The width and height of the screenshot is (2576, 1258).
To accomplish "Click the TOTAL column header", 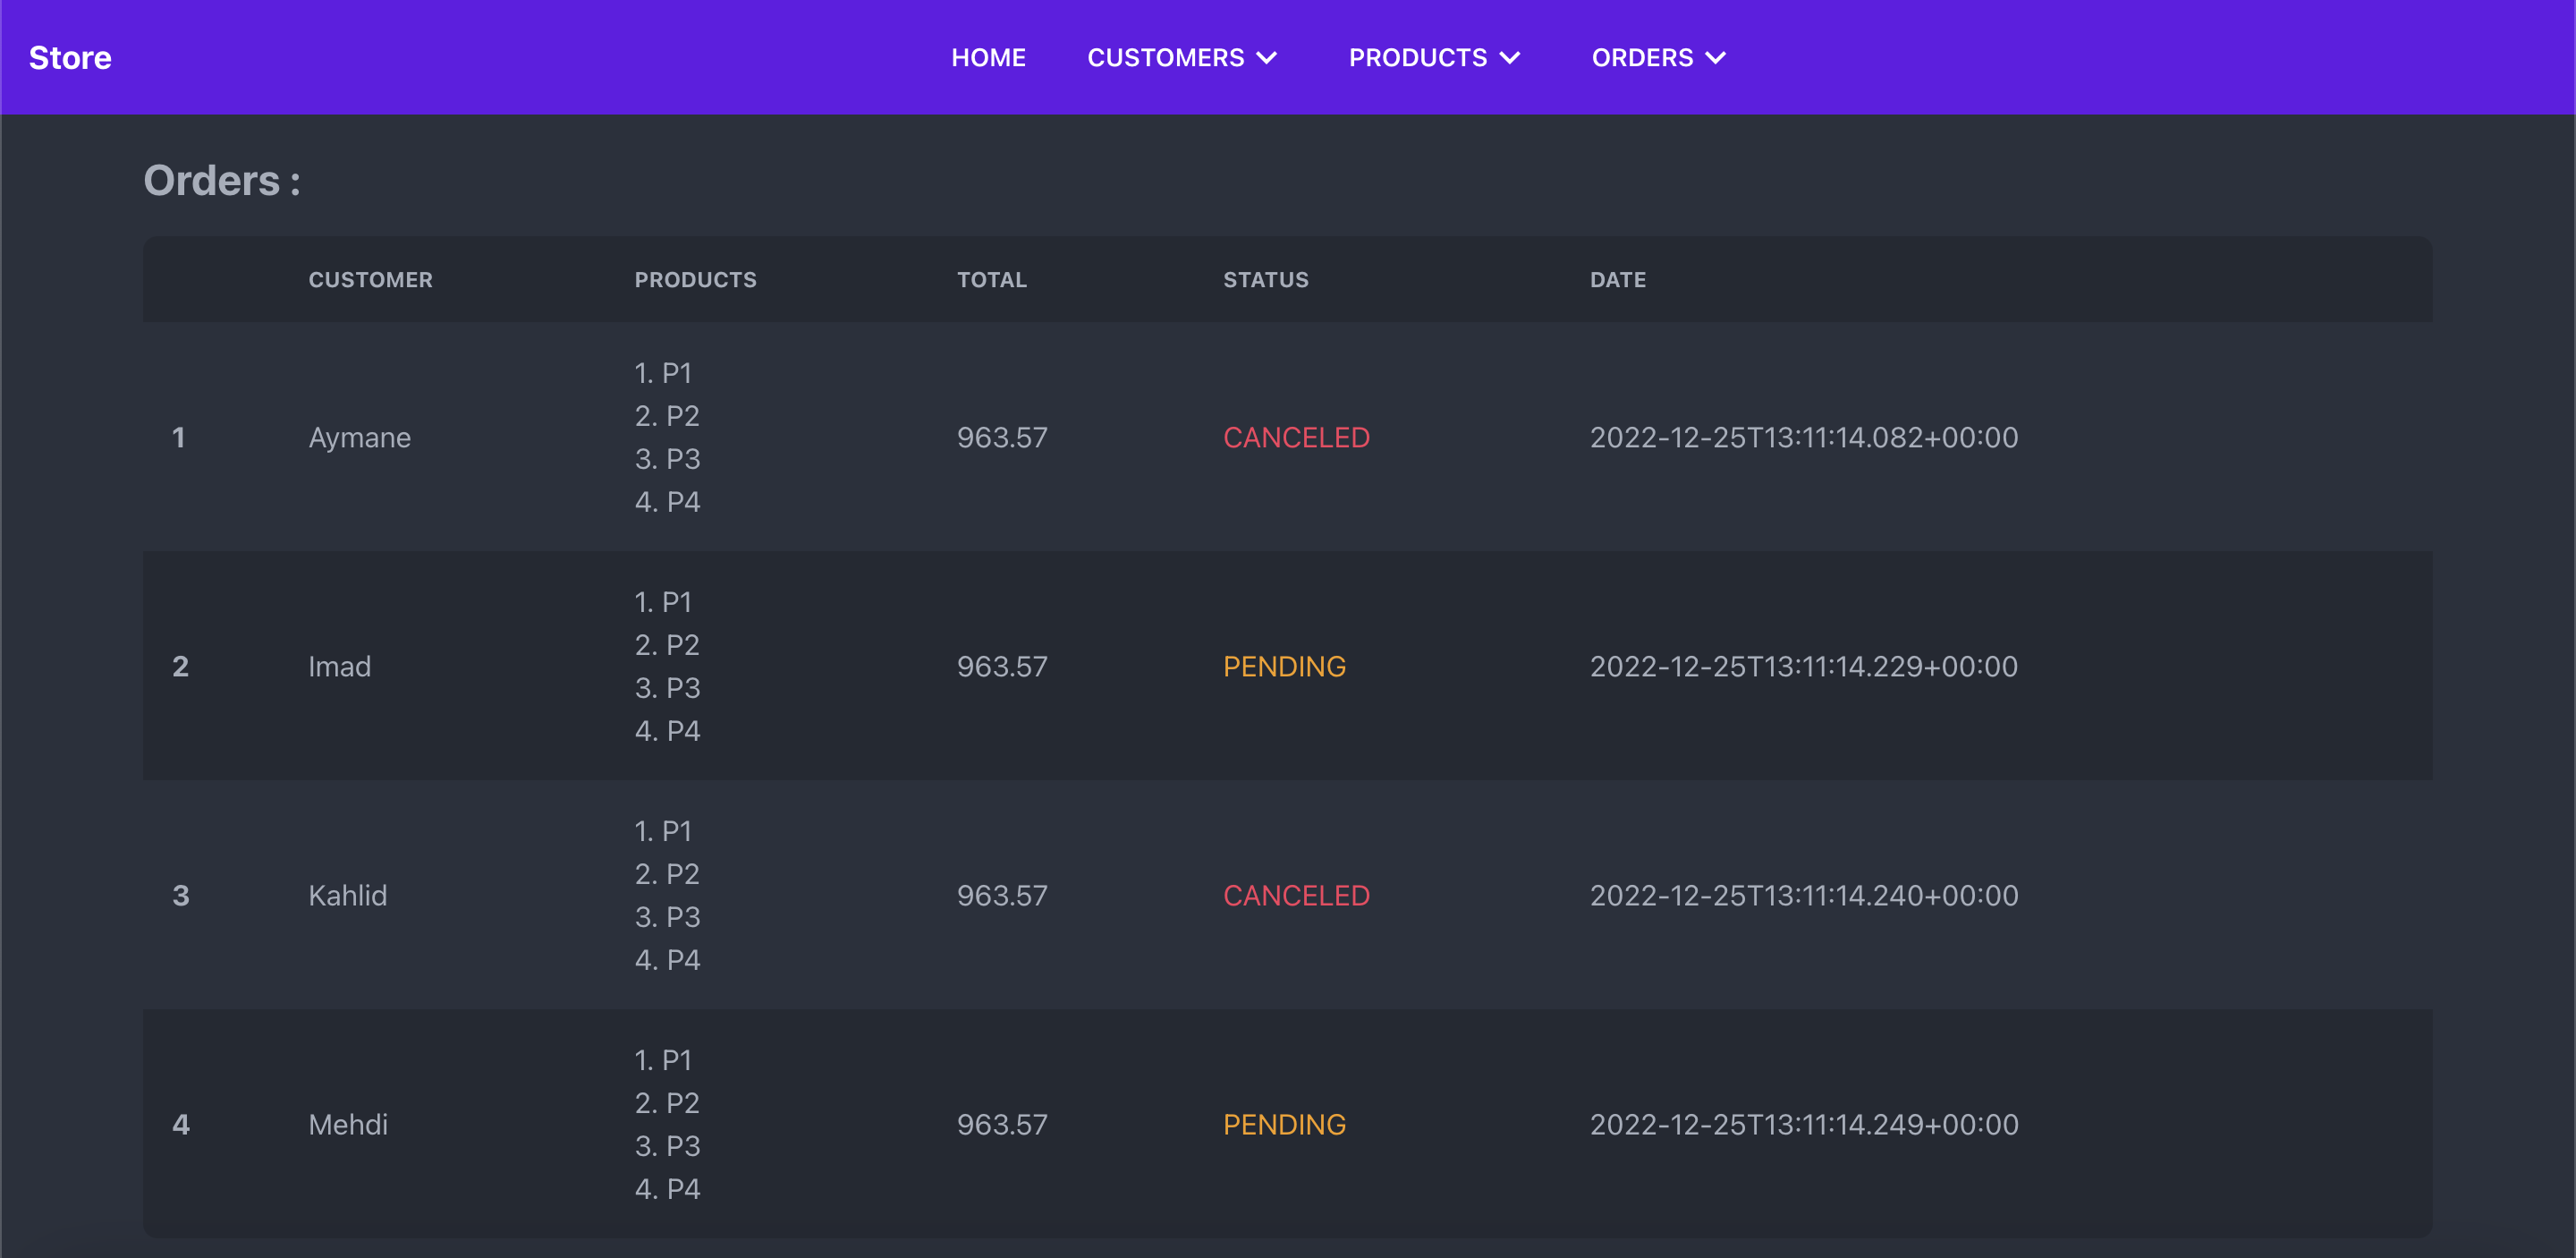I will click(991, 280).
